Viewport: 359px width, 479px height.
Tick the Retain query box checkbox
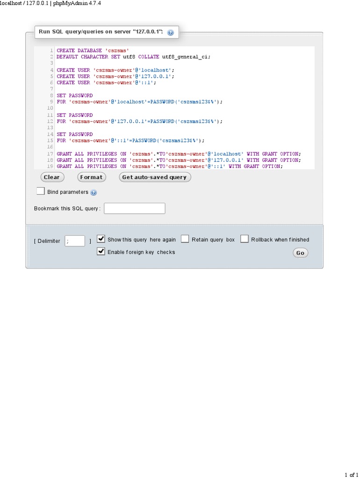[x=185, y=239]
